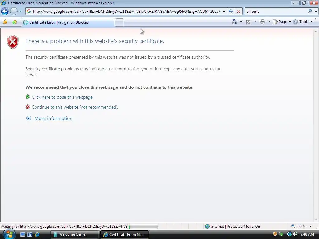Click the Print icon
319x239 pixels.
pos(263,22)
